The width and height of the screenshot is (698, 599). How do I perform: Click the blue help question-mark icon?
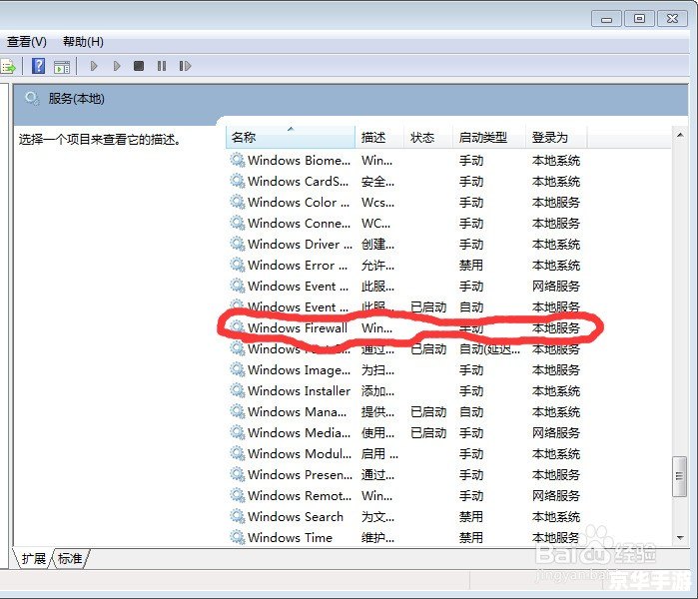(x=38, y=66)
